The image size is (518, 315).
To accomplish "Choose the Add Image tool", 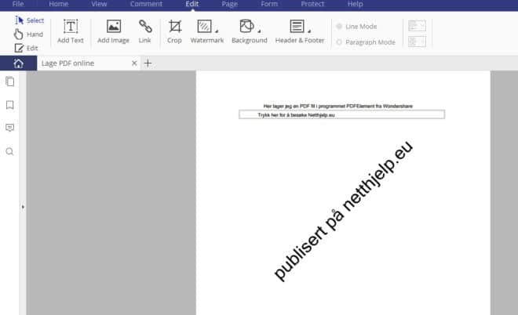I will [x=113, y=31].
